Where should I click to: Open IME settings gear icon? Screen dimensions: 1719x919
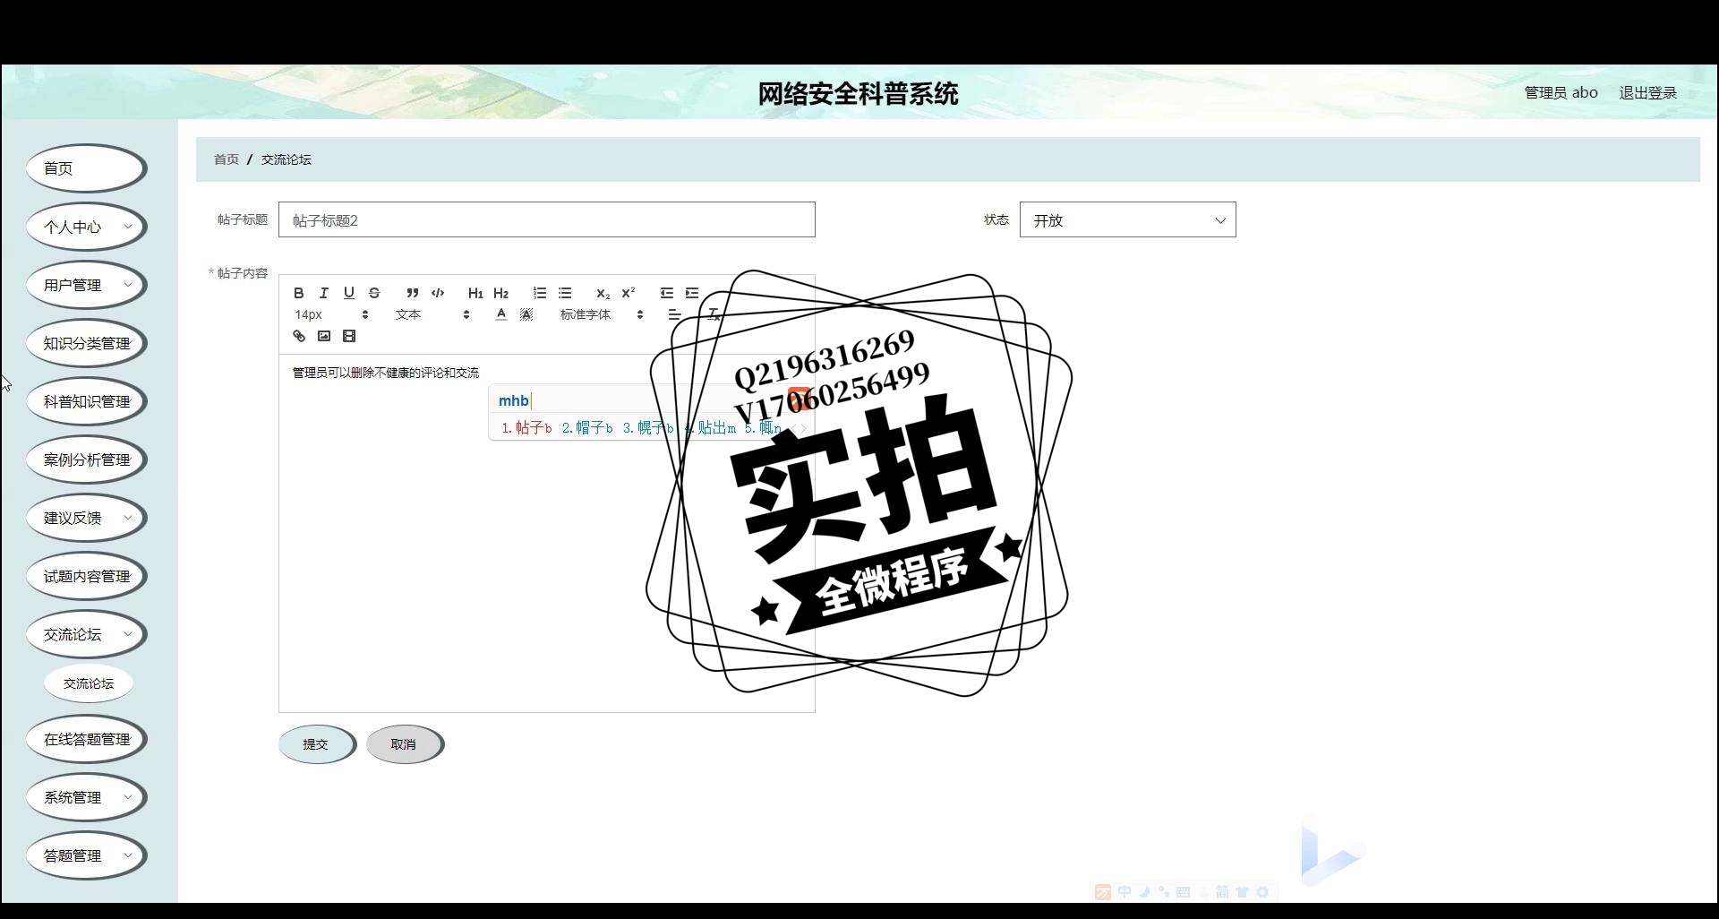[1262, 892]
